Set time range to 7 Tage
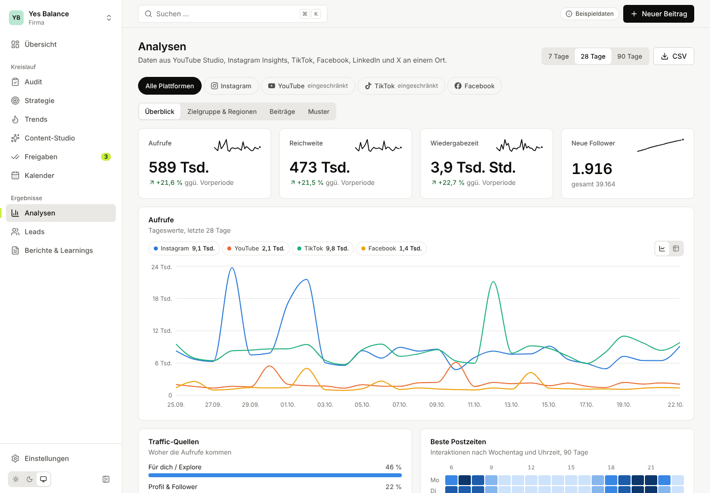This screenshot has height=493, width=710. pyautogui.click(x=559, y=56)
